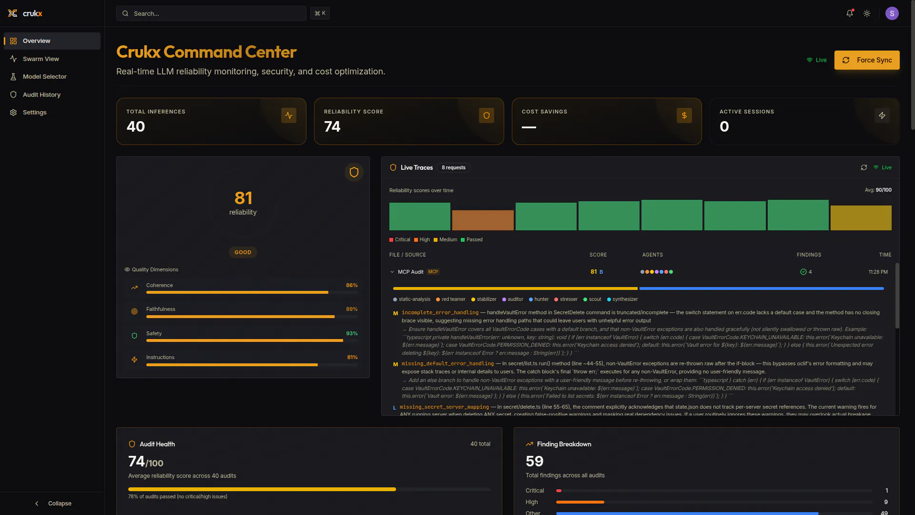915x515 pixels.
Task: Open the notifications bell
Action: pos(850,13)
